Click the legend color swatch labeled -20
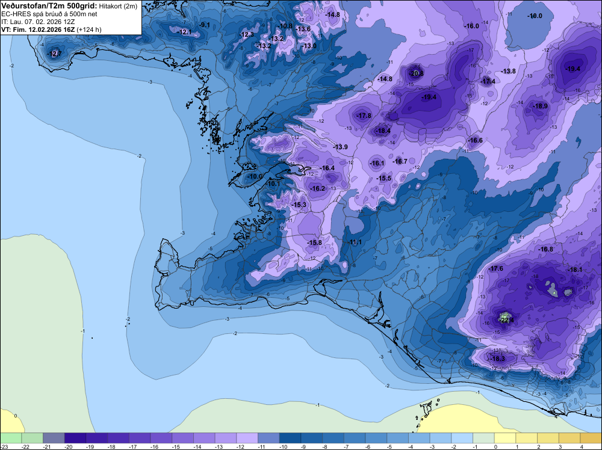Screen dimensions: 602x450 pos(75,438)
